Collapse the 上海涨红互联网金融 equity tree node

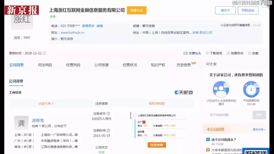coord(134,115)
